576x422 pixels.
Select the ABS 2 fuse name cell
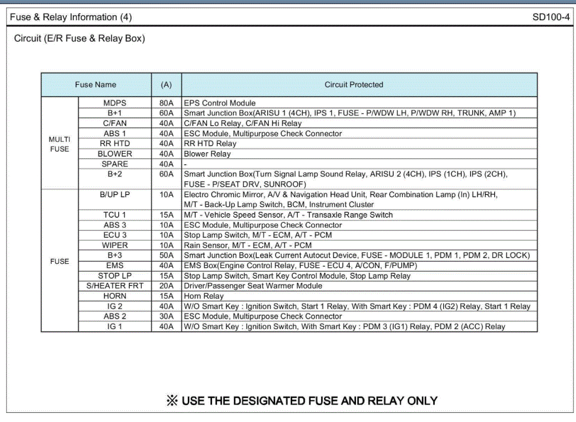pos(115,316)
